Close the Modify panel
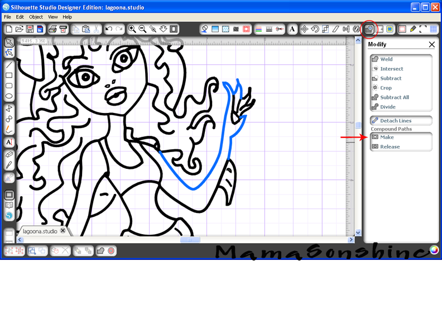The image size is (442, 322). (431, 45)
